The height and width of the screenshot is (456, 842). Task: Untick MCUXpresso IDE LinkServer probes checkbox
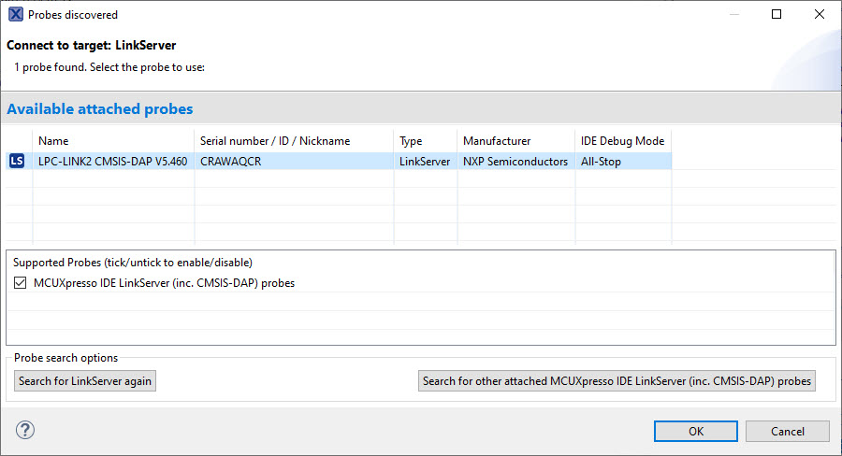[21, 283]
